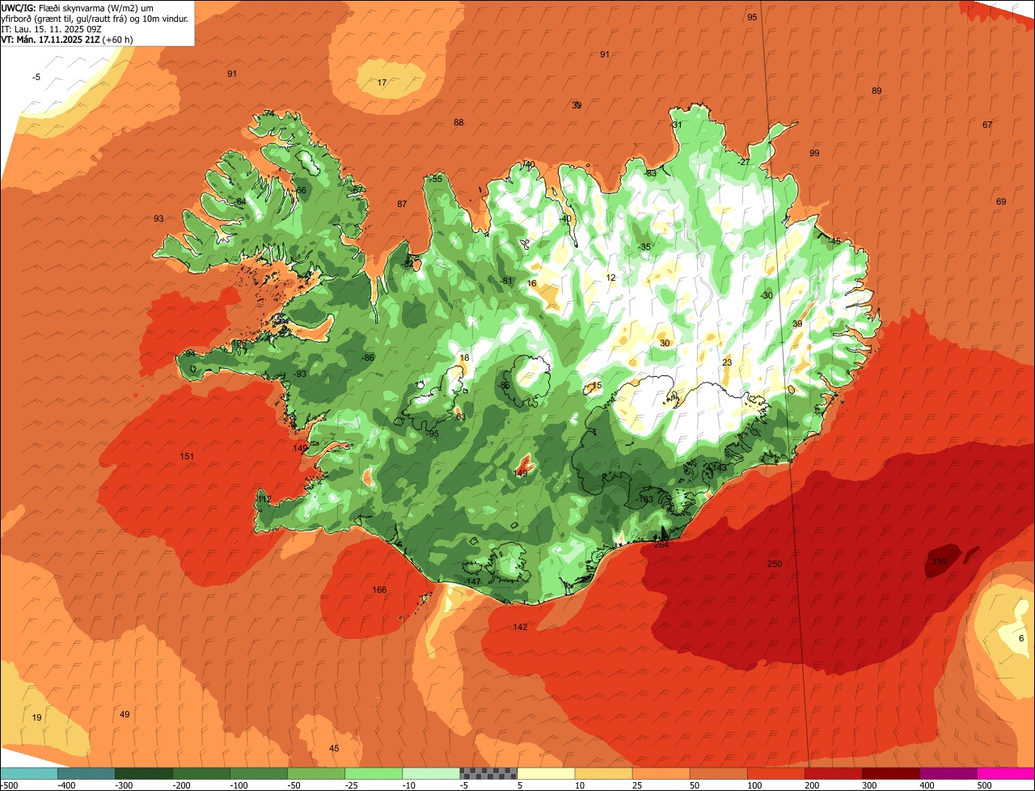Click the -500 legend scale label
The image size is (1035, 791).
(10, 785)
